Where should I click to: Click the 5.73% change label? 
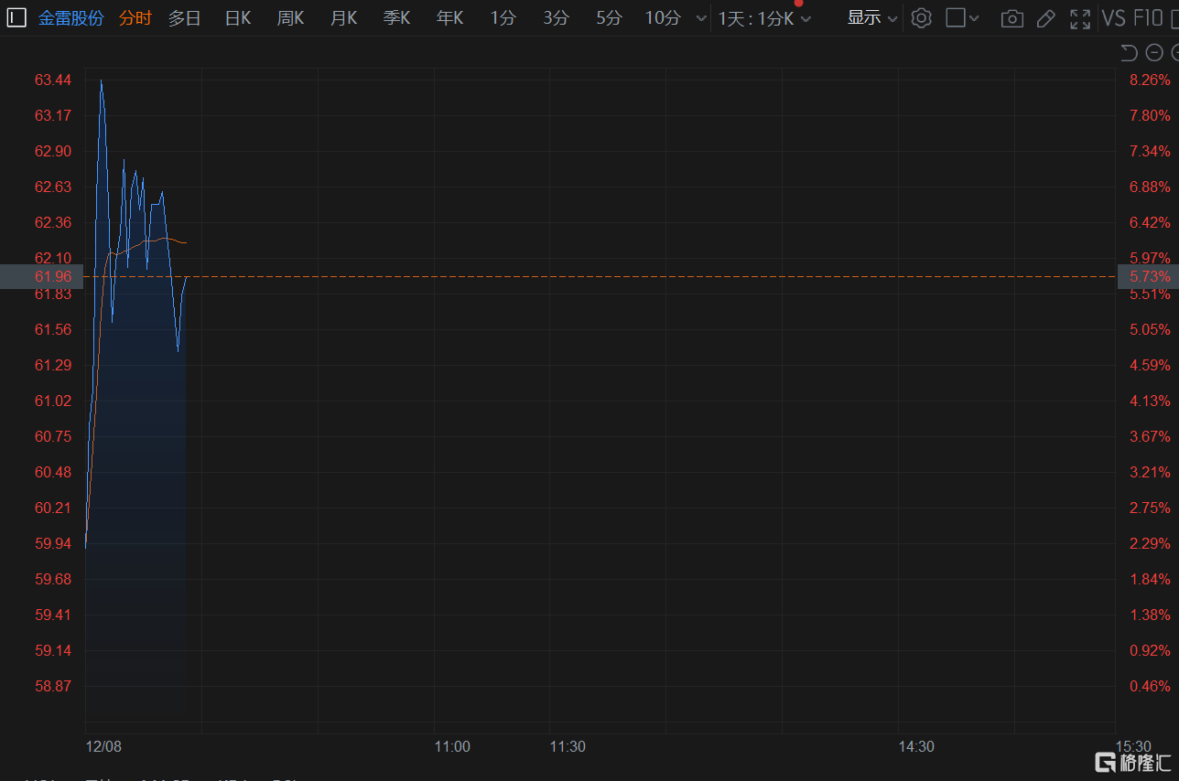pyautogui.click(x=1150, y=276)
